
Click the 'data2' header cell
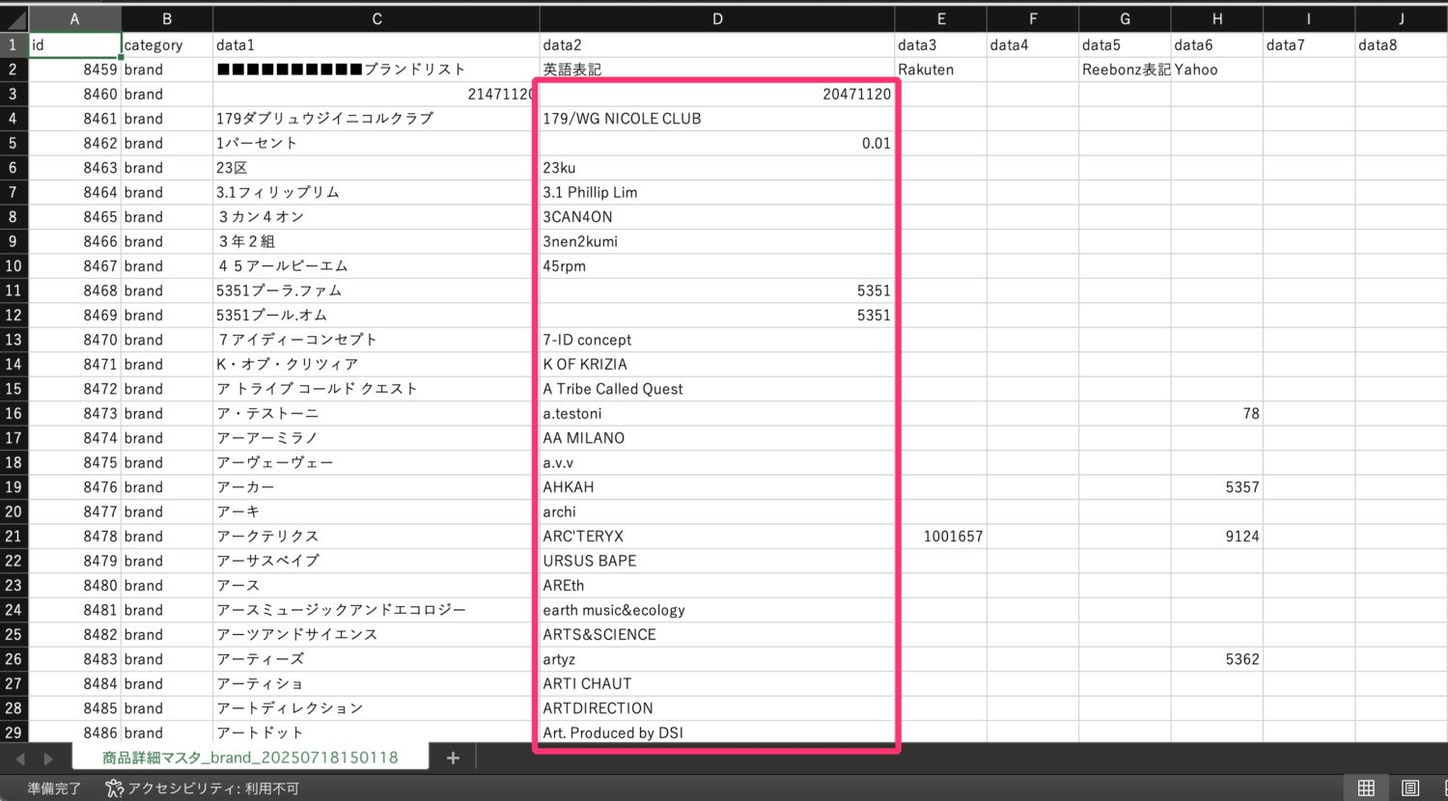pyautogui.click(x=717, y=44)
